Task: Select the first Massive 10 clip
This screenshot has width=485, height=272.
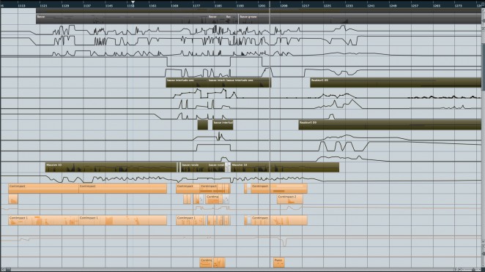Action: tap(111, 167)
